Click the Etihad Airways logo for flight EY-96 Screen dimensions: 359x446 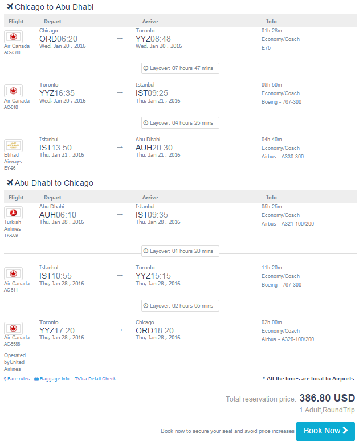(x=13, y=145)
